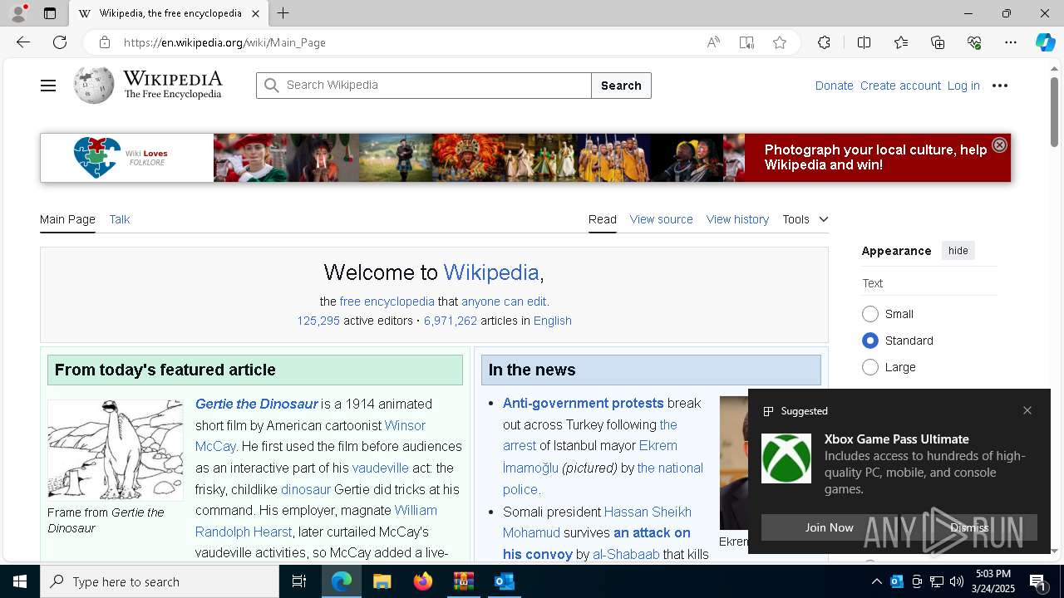Open the Gertie the Dinosaur article link
Image resolution: width=1064 pixels, height=598 pixels.
click(x=256, y=404)
